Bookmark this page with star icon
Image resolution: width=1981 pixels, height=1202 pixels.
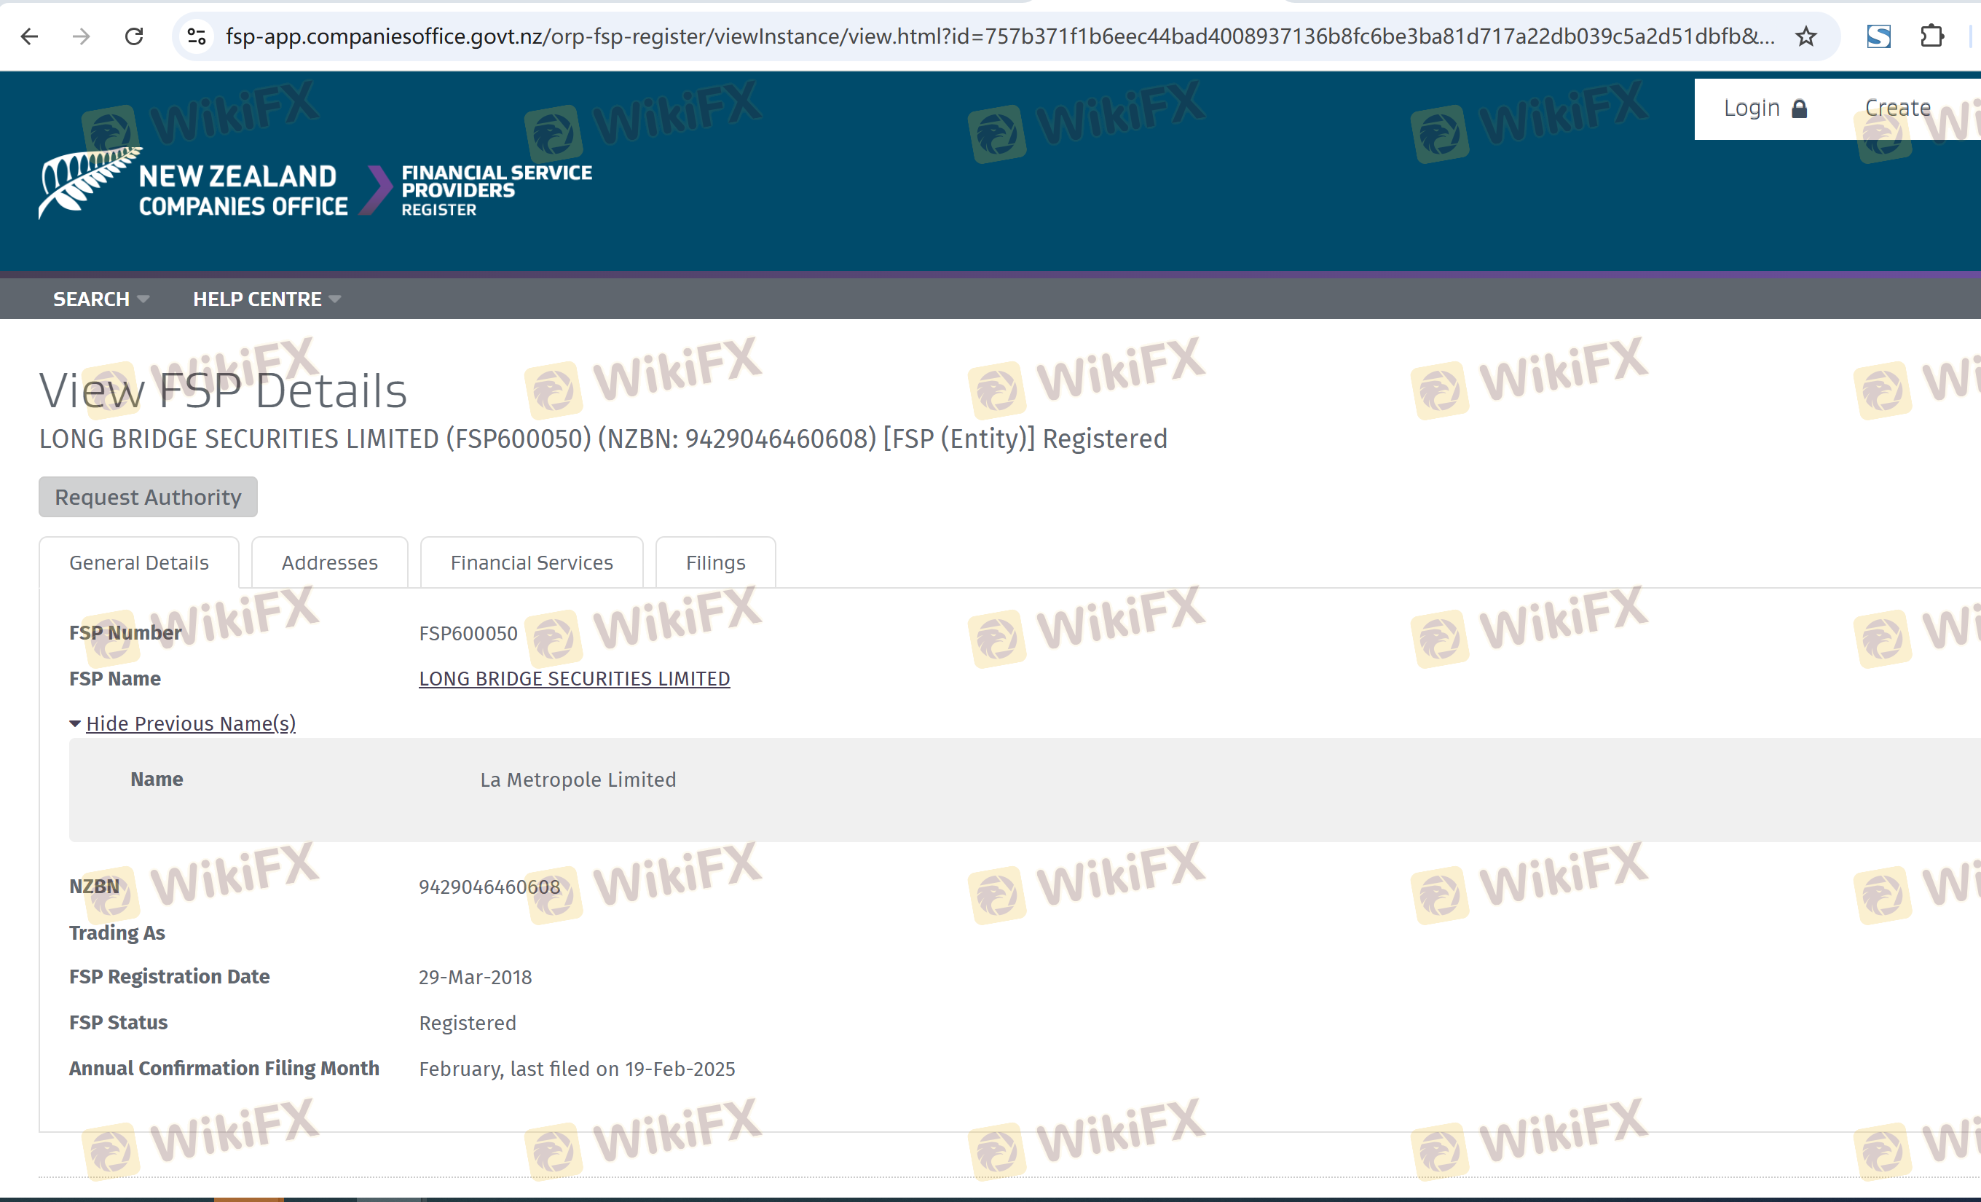[1805, 36]
